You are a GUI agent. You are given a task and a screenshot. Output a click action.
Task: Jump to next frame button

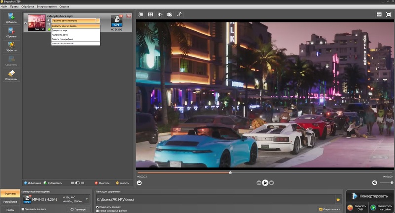(x=271, y=183)
